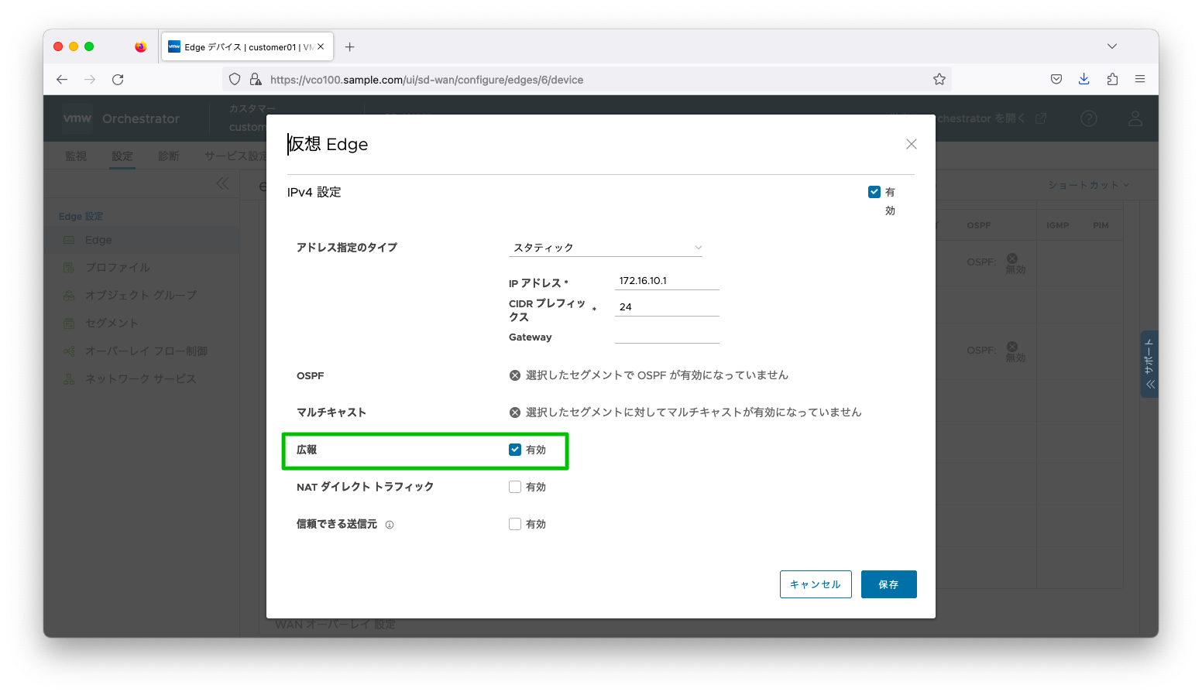Click the キャンセル button
The image size is (1202, 695).
816,584
